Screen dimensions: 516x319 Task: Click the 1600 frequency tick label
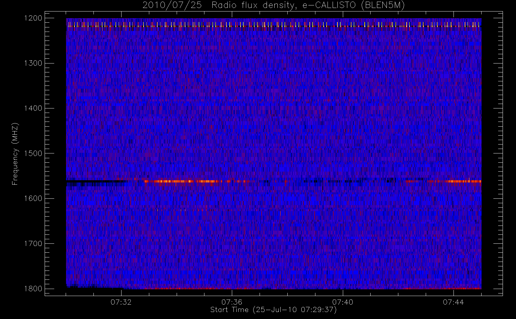(33, 198)
